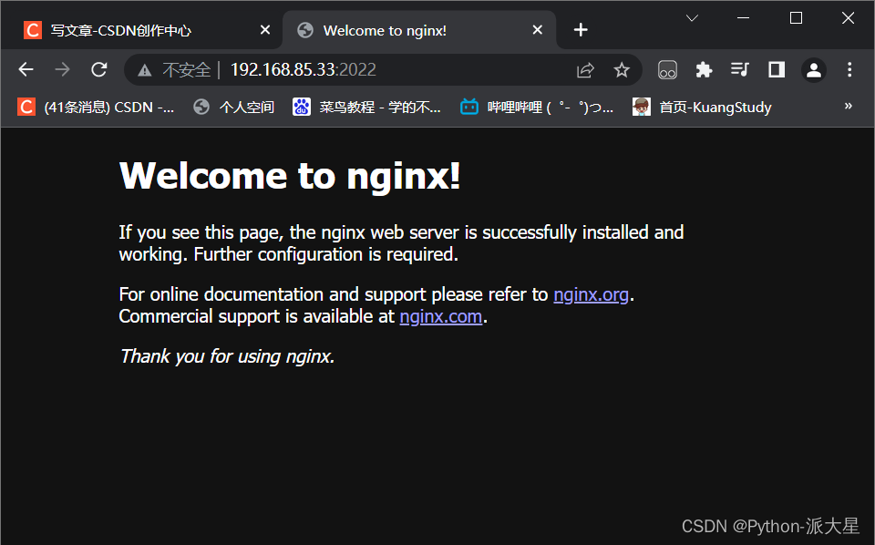
Task: Click the 不安全 warning icon
Action: coord(143,69)
